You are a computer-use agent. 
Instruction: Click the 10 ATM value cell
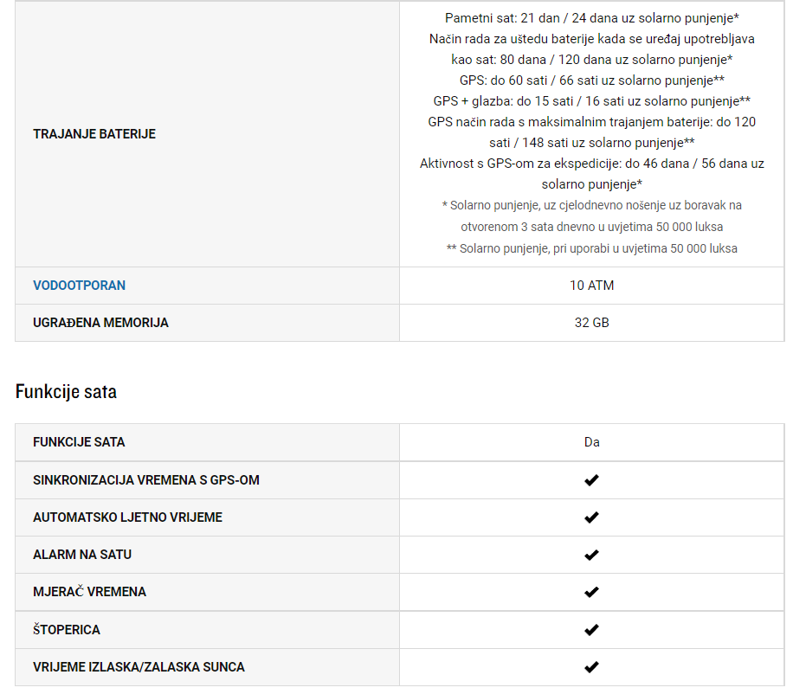591,286
